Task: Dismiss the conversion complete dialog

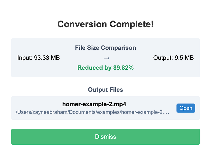Action: point(105,136)
